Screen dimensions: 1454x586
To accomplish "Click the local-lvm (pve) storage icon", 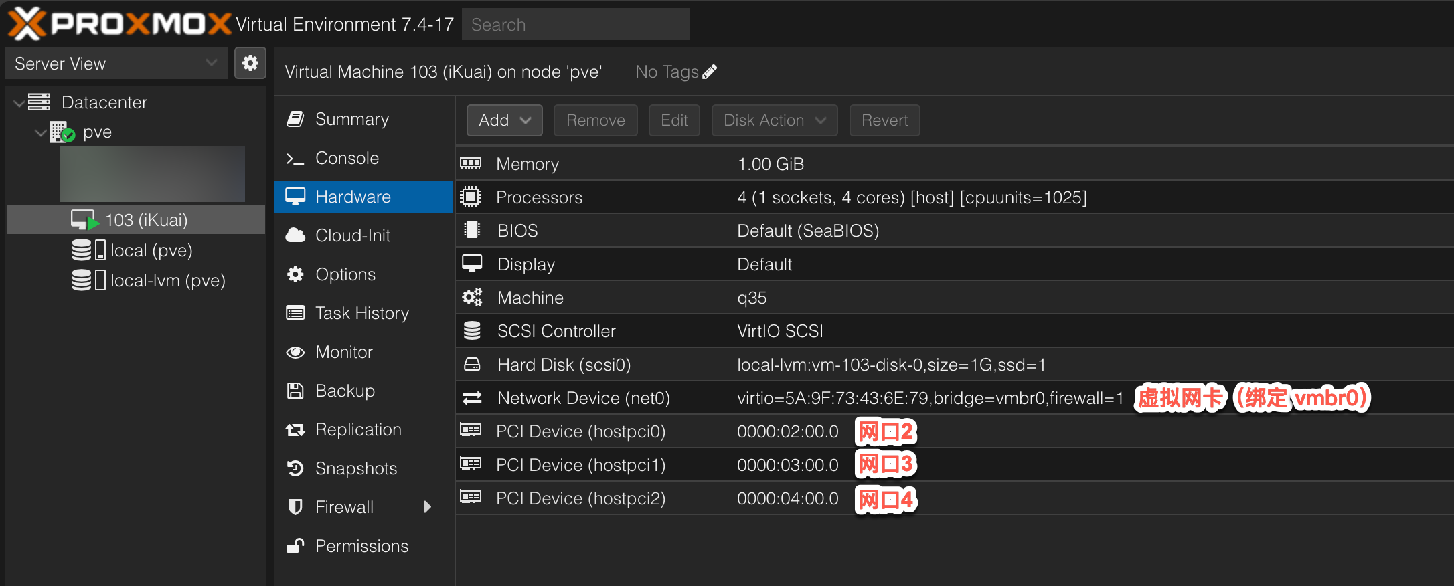I will point(88,280).
